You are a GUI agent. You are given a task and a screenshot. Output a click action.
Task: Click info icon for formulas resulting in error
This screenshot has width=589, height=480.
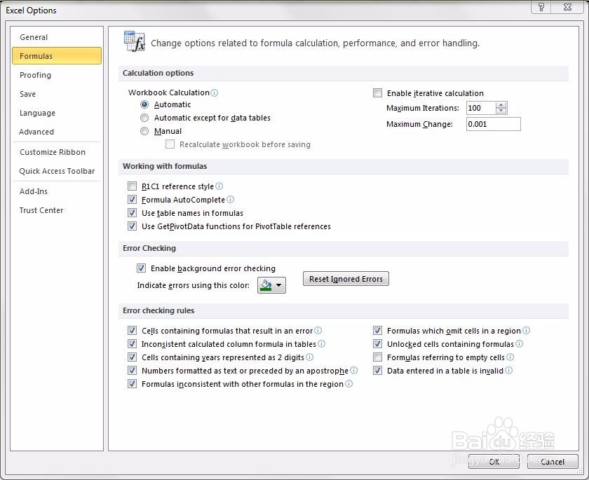coord(318,331)
